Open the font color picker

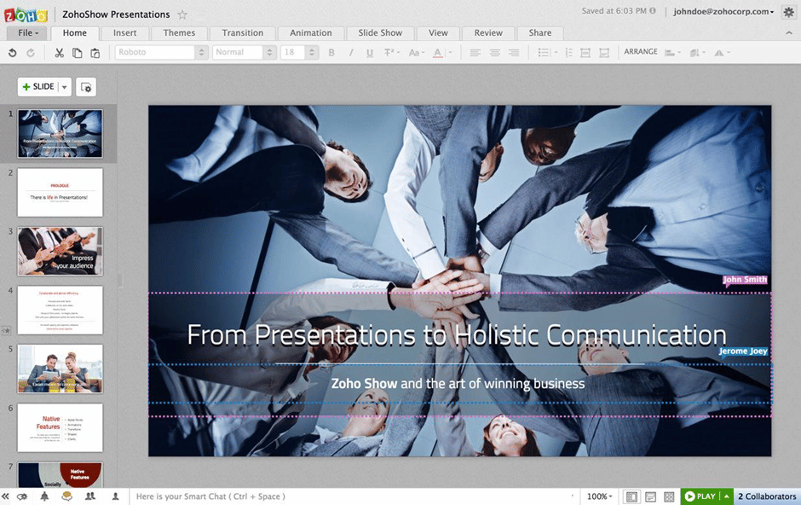440,53
